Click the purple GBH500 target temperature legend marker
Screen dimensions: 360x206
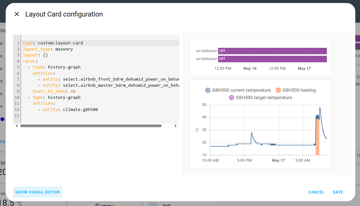pos(231,98)
